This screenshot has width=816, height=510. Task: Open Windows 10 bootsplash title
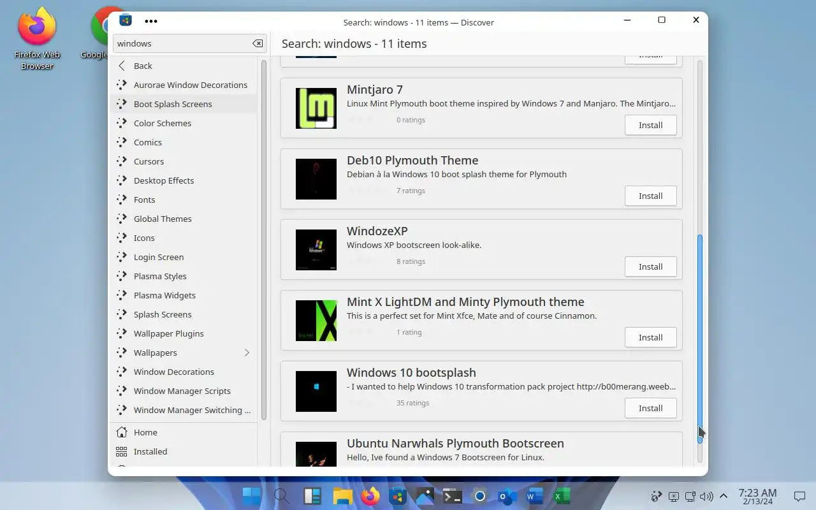pos(411,372)
